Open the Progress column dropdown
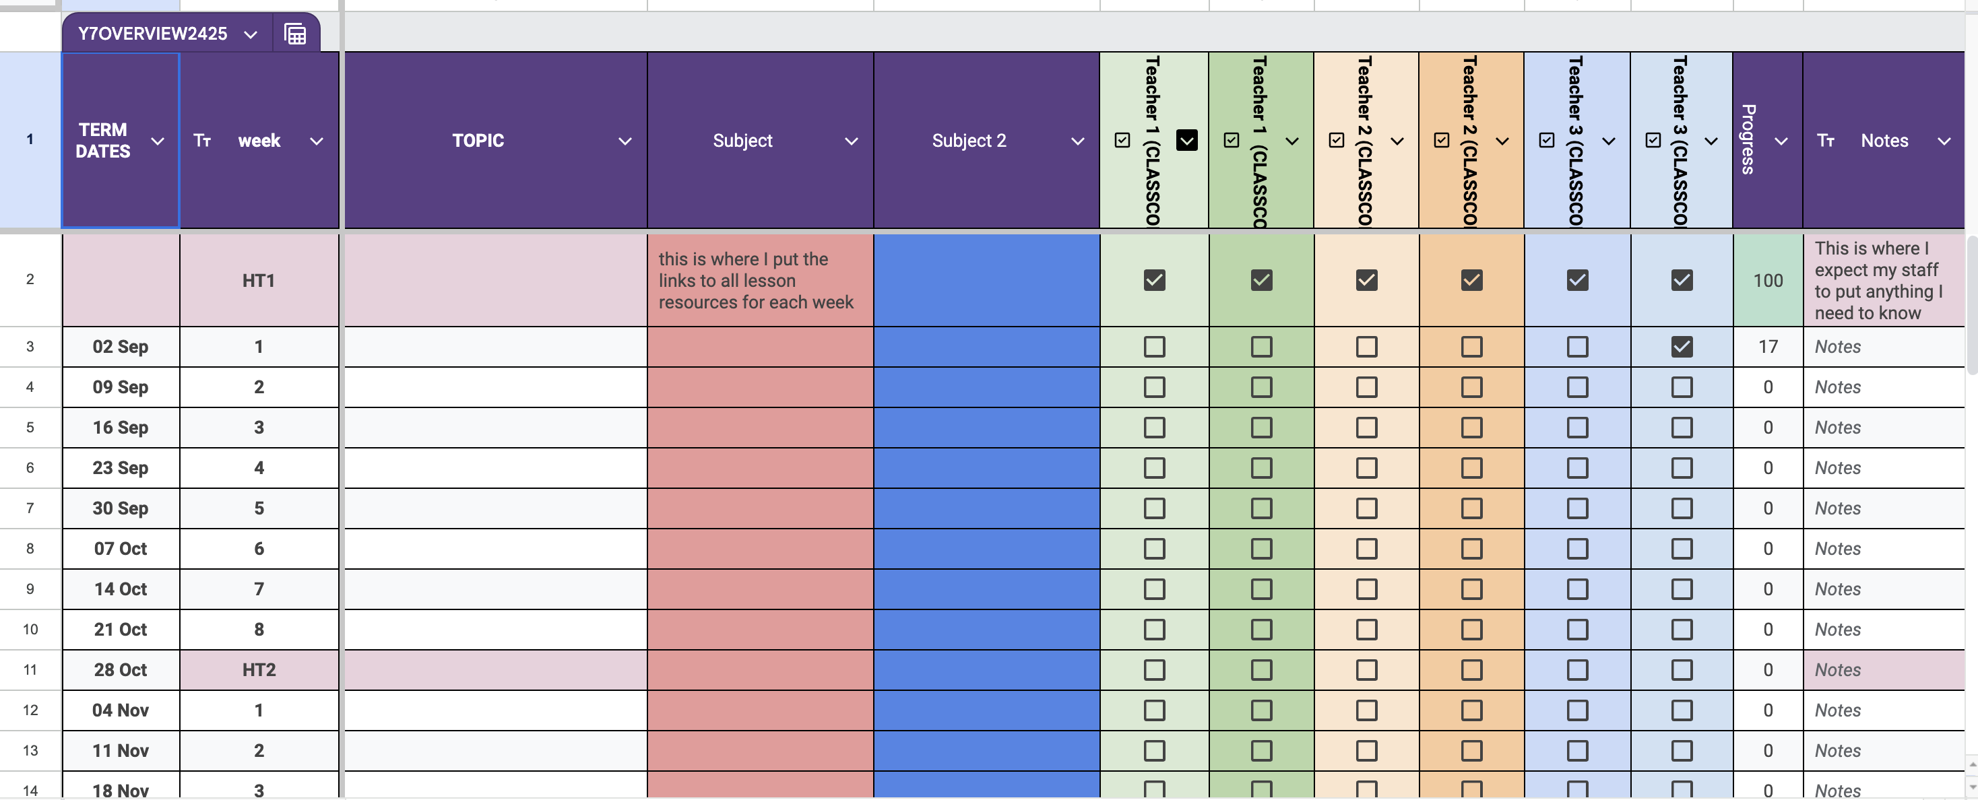 click(1781, 141)
